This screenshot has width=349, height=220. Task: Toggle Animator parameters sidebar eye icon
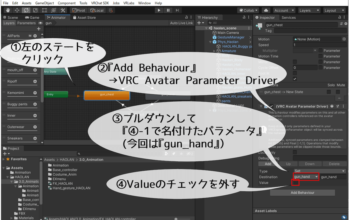tap(40, 23)
